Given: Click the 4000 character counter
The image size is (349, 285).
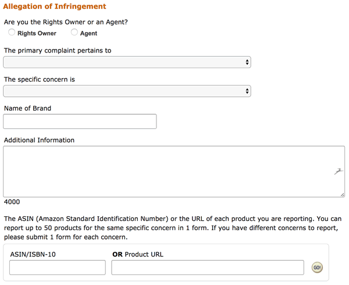Looking at the screenshot, I should coord(12,202).
